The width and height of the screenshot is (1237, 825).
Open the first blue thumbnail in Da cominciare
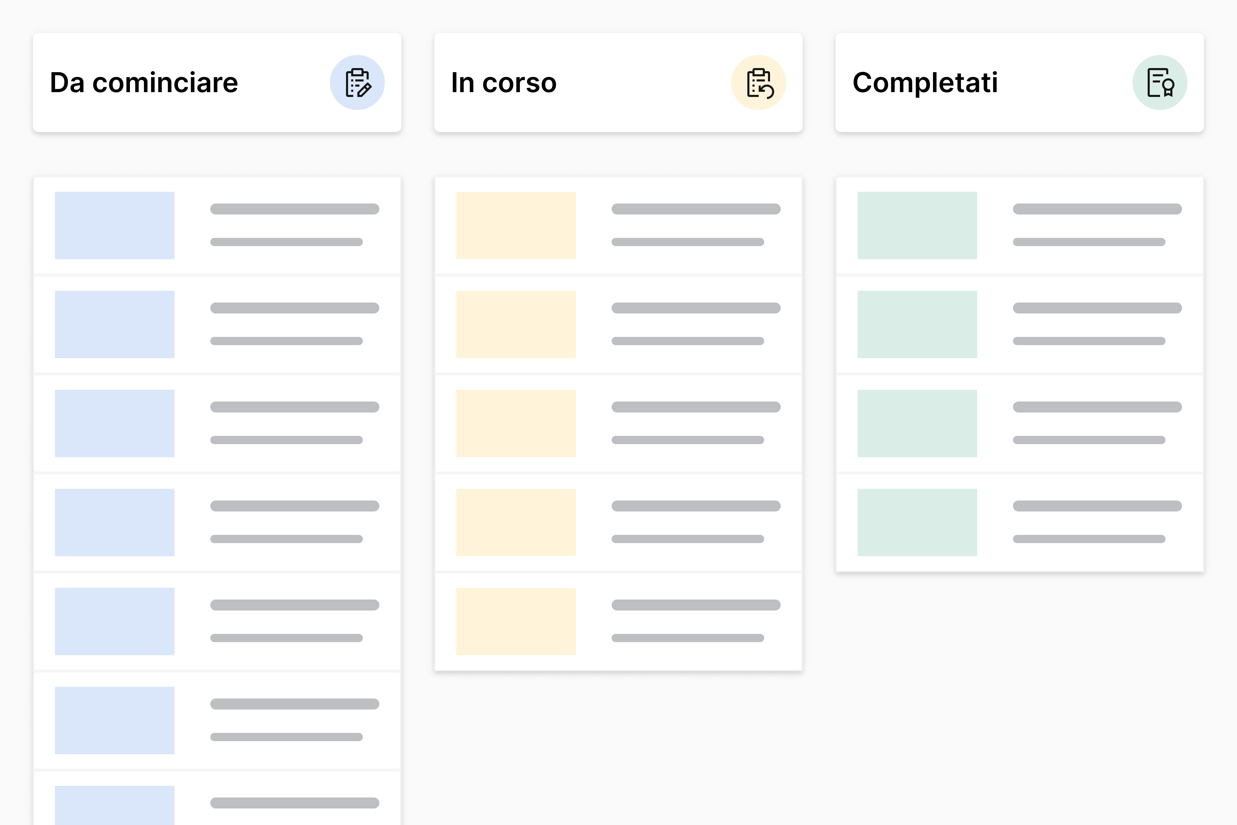point(115,225)
